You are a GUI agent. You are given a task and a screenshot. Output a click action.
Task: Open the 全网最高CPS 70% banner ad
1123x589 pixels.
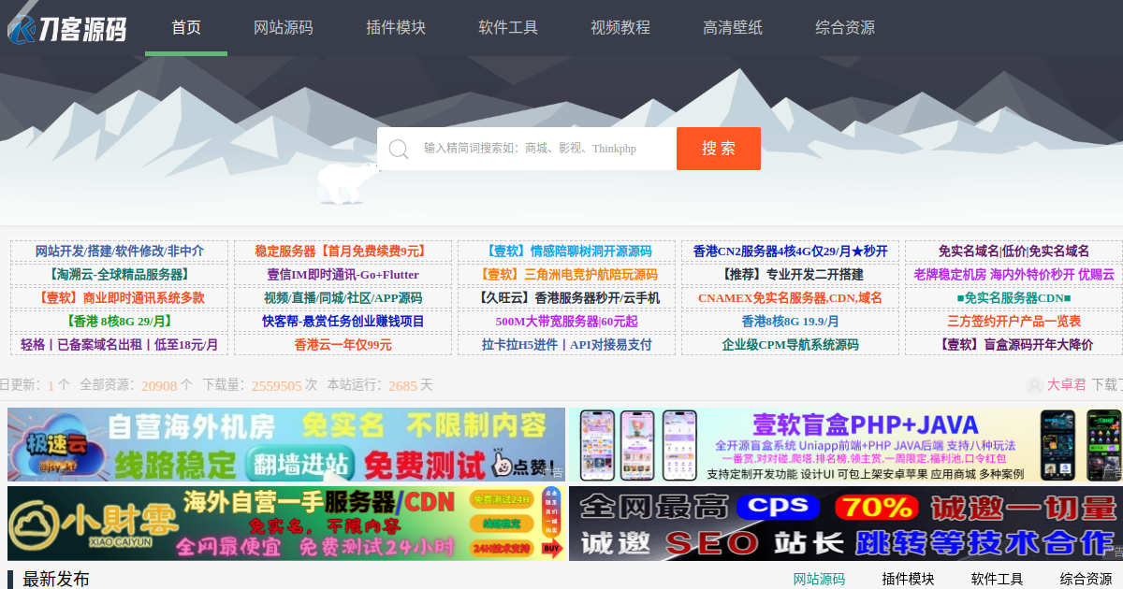click(846, 524)
